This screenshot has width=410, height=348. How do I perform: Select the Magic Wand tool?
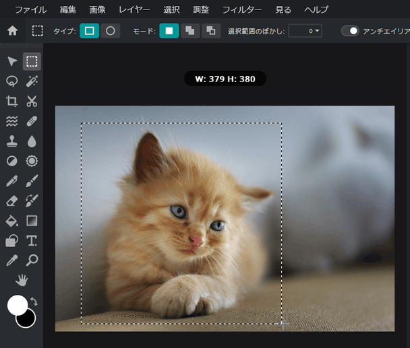click(x=32, y=81)
